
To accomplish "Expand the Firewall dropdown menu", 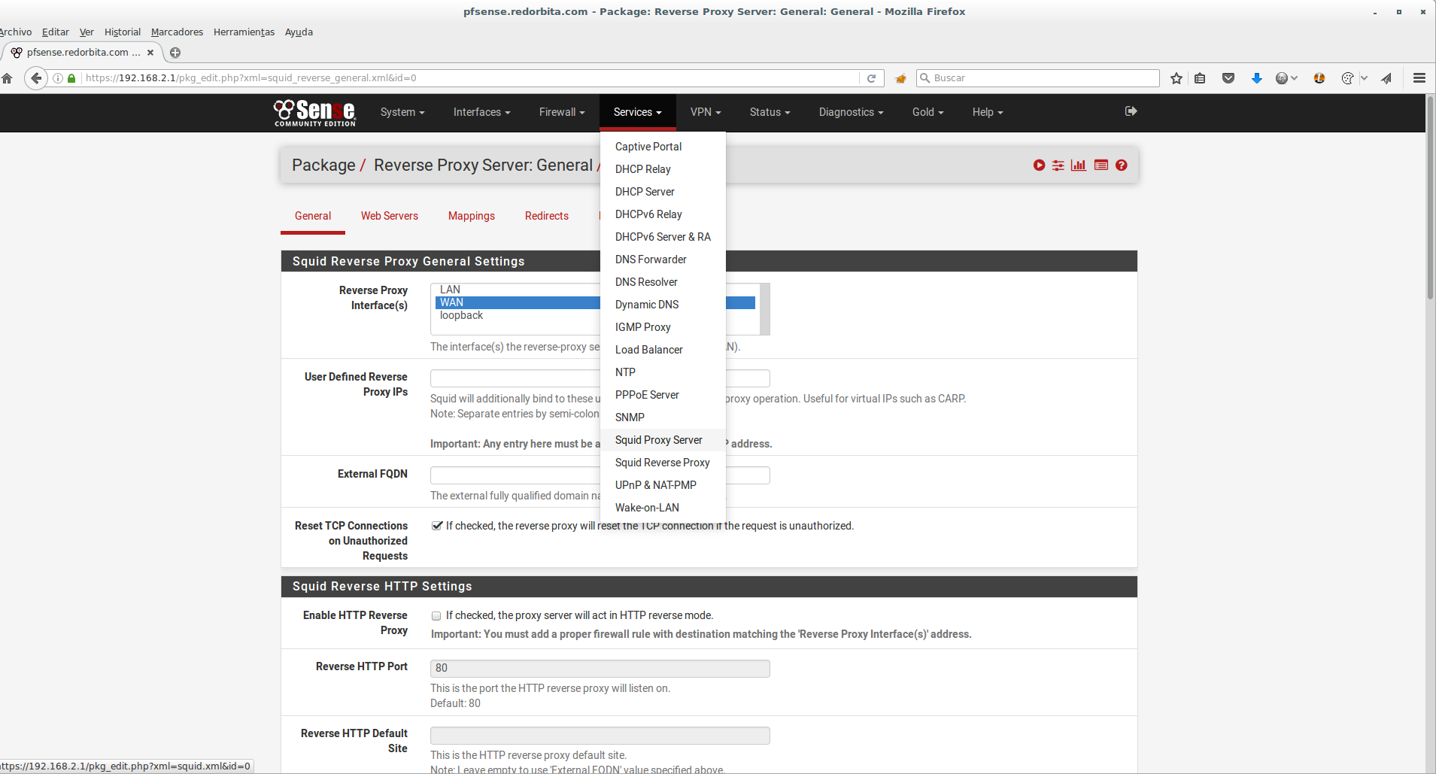I will coord(561,112).
